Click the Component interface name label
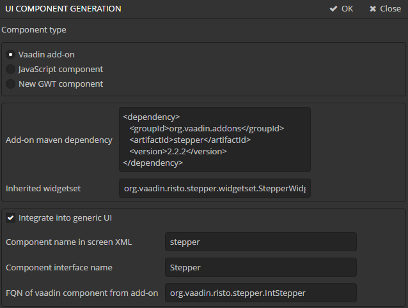The image size is (408, 308). point(59,267)
